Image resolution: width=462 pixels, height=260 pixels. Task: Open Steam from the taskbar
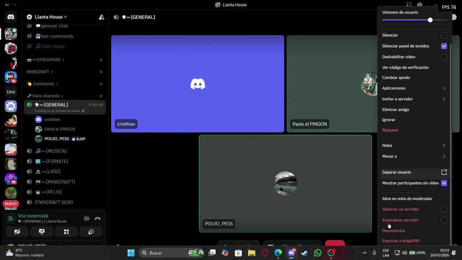[x=304, y=253]
